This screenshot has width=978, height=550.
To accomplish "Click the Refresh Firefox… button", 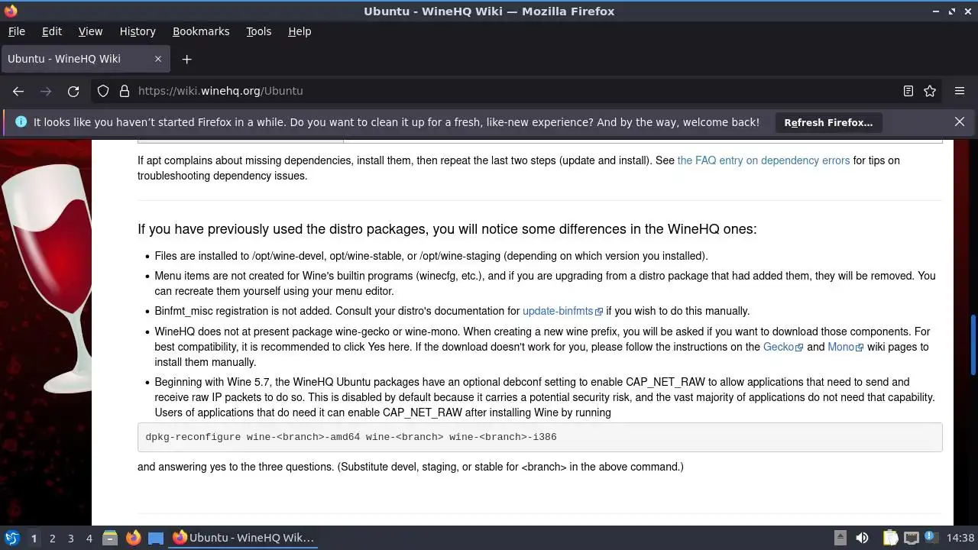I will click(828, 122).
